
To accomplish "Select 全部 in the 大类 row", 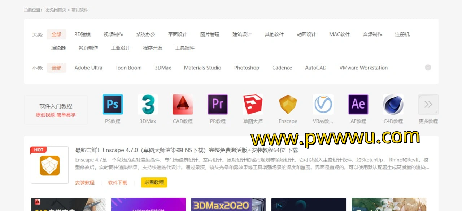I will point(56,35).
